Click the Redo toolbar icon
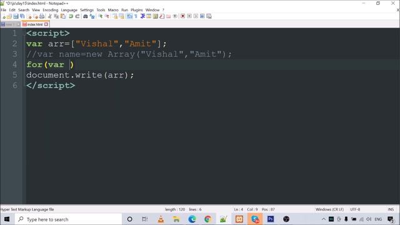The height and width of the screenshot is (225, 400). (77, 16)
